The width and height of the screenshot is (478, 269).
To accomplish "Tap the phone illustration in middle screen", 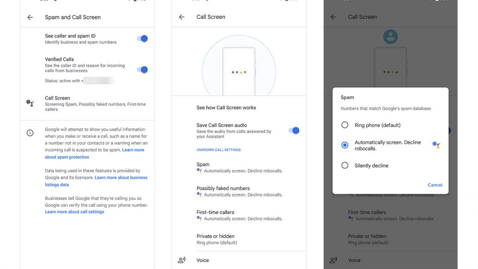I will click(x=239, y=72).
